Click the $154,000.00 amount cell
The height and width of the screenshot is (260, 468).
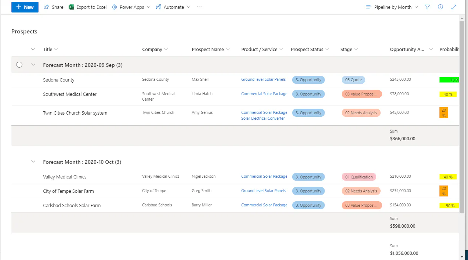[x=400, y=205]
